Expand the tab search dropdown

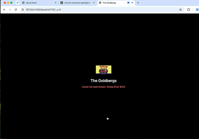coord(18,3)
